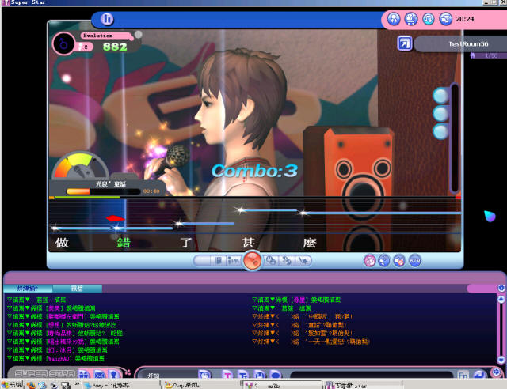This screenshot has height=389, width=507.
Task: Launch Firefox from the quick launch bar
Action: point(31,384)
